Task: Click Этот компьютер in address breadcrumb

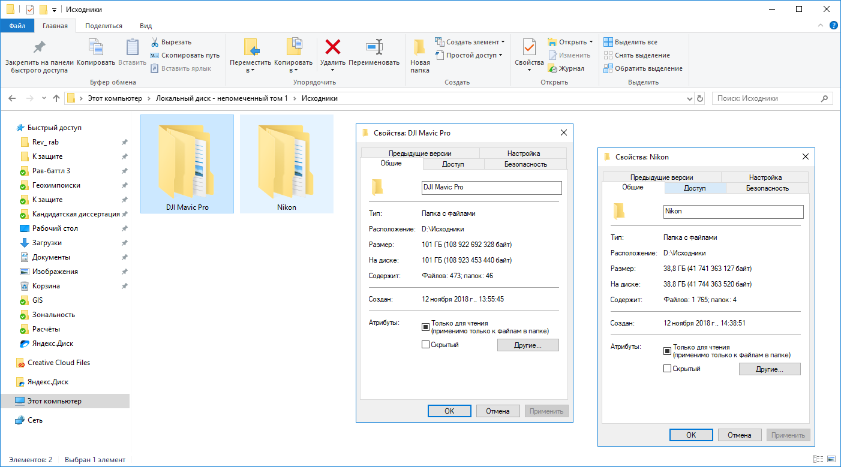Action: [115, 98]
